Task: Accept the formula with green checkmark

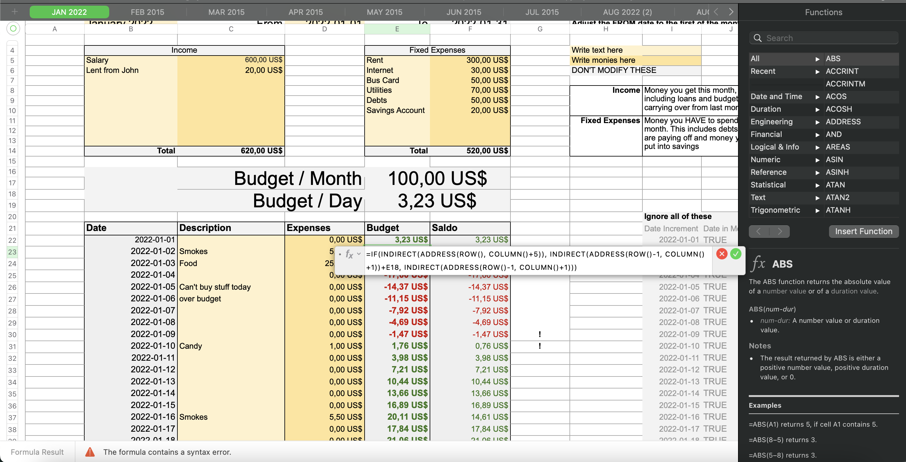Action: click(x=736, y=254)
